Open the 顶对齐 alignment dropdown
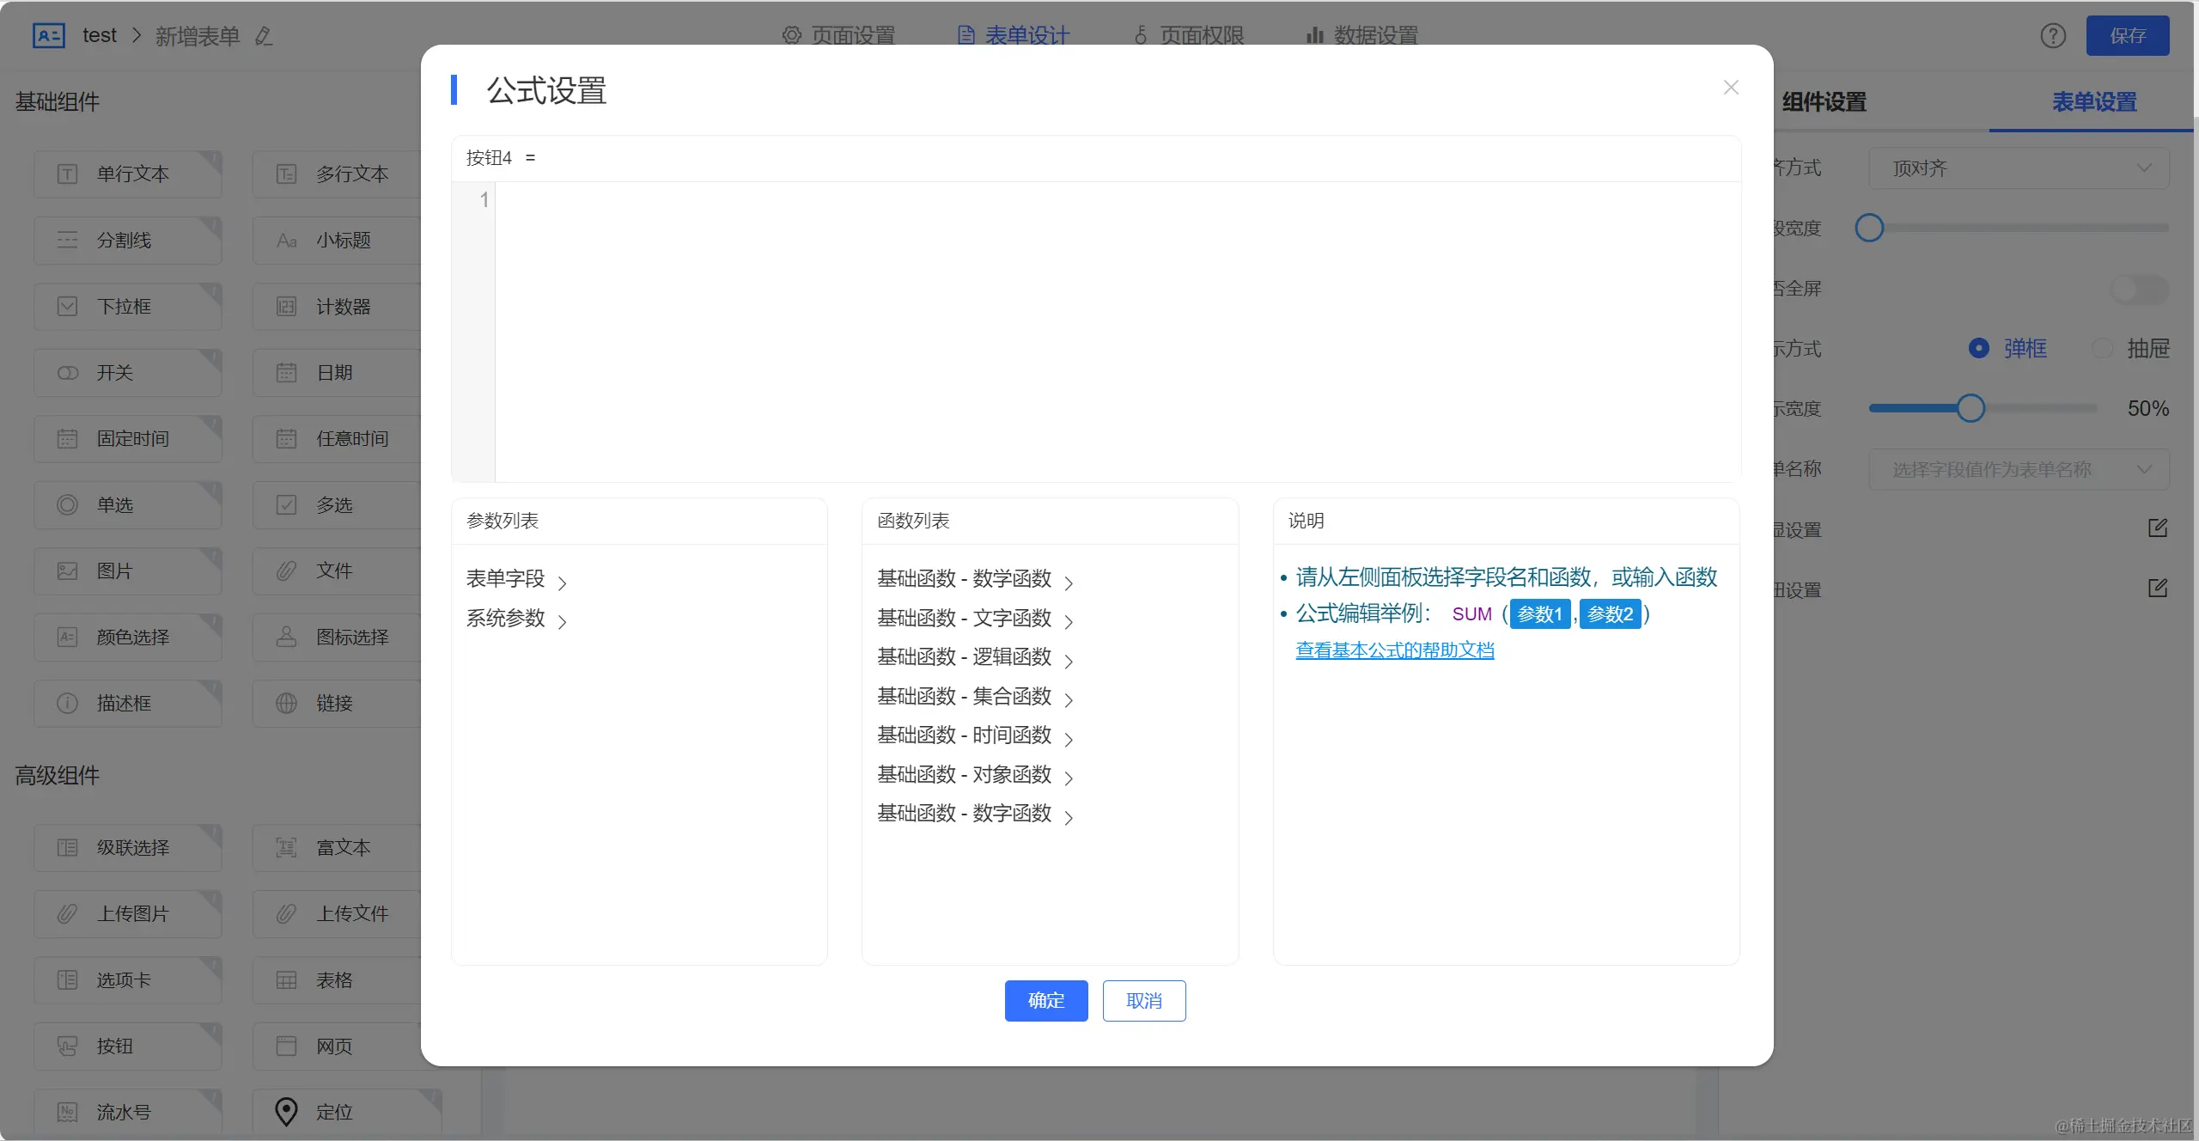 coord(2018,168)
